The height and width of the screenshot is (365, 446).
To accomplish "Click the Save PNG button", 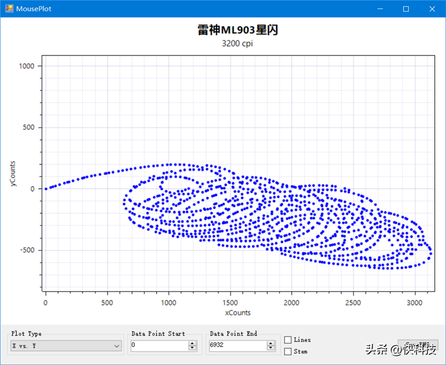I will click(x=418, y=345).
